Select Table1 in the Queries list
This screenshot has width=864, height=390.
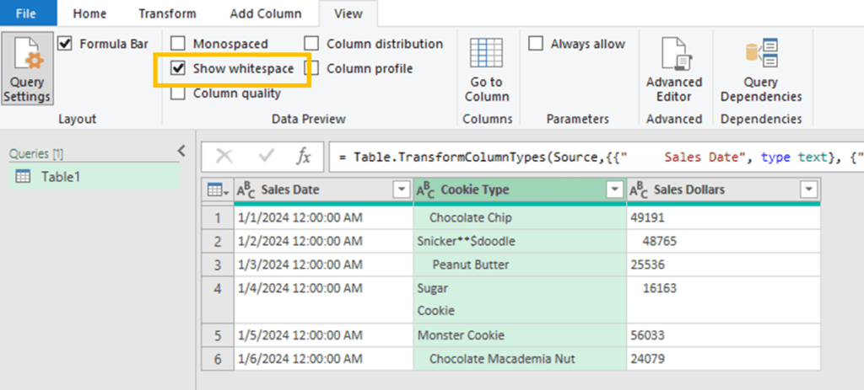59,177
